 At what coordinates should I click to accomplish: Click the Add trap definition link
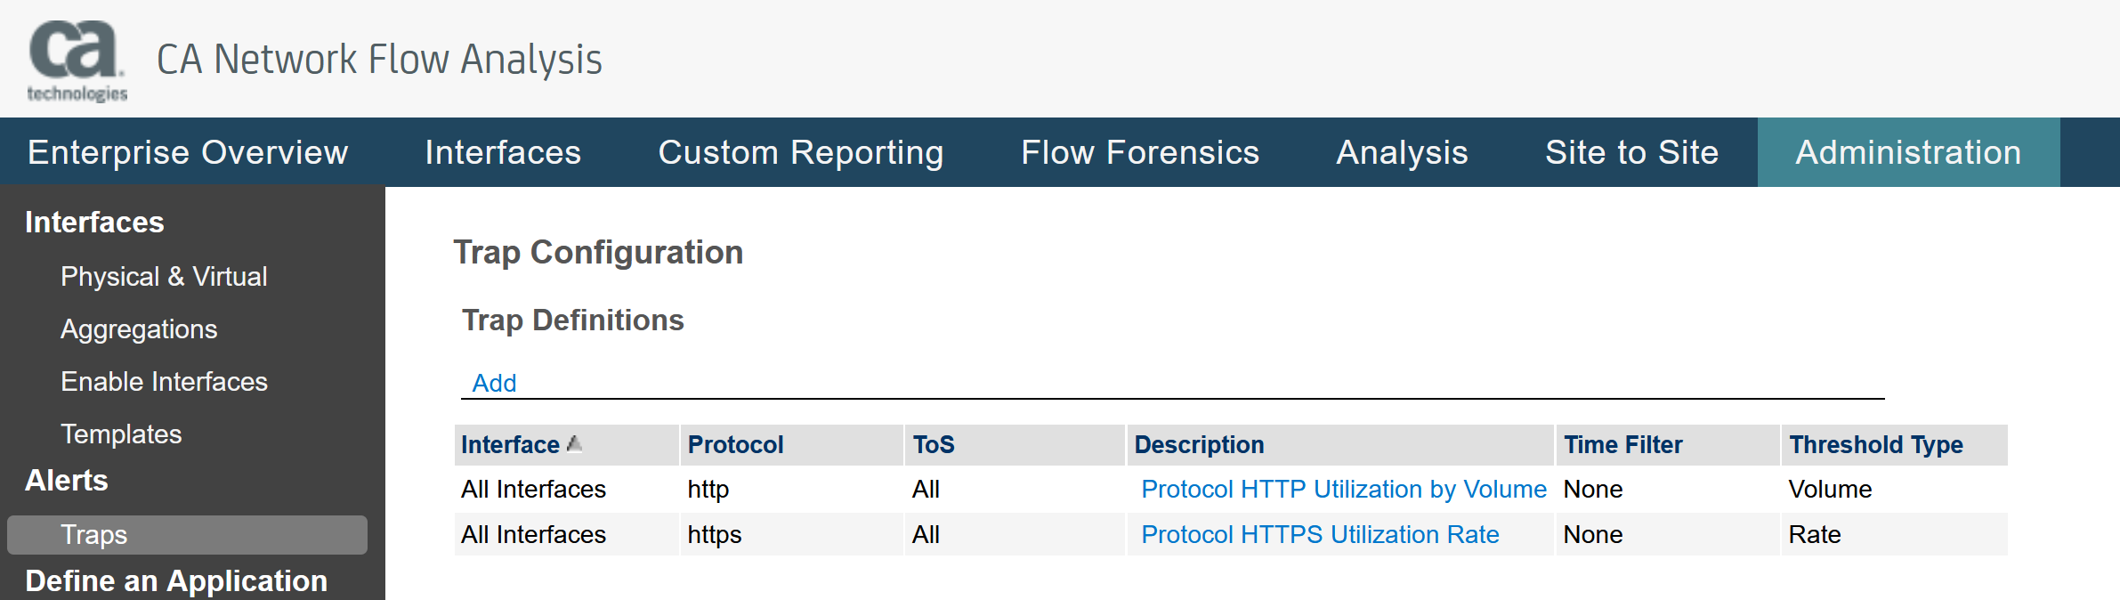(x=494, y=383)
